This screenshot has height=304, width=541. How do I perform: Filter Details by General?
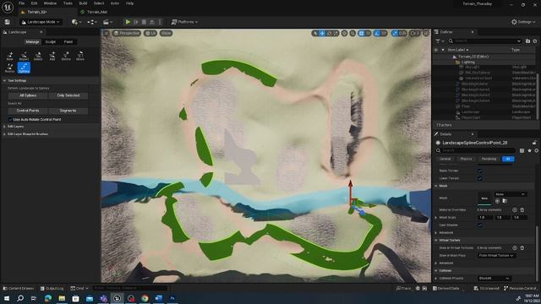coord(445,159)
